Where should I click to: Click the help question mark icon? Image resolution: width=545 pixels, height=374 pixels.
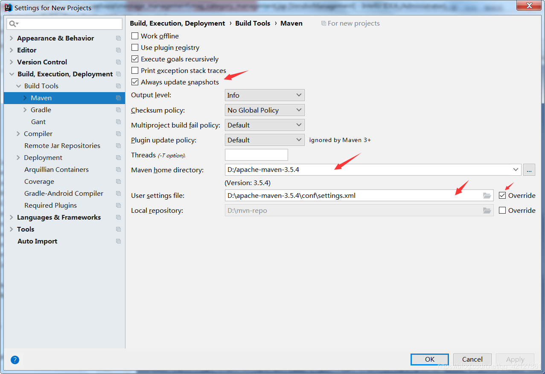[15, 360]
